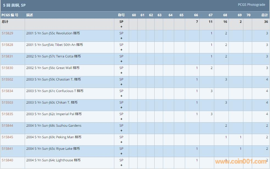Viewport: 270px width, 169px height.
Task: Expand plus sign in Suzhou Gardens row
Action: [x=121, y=131]
